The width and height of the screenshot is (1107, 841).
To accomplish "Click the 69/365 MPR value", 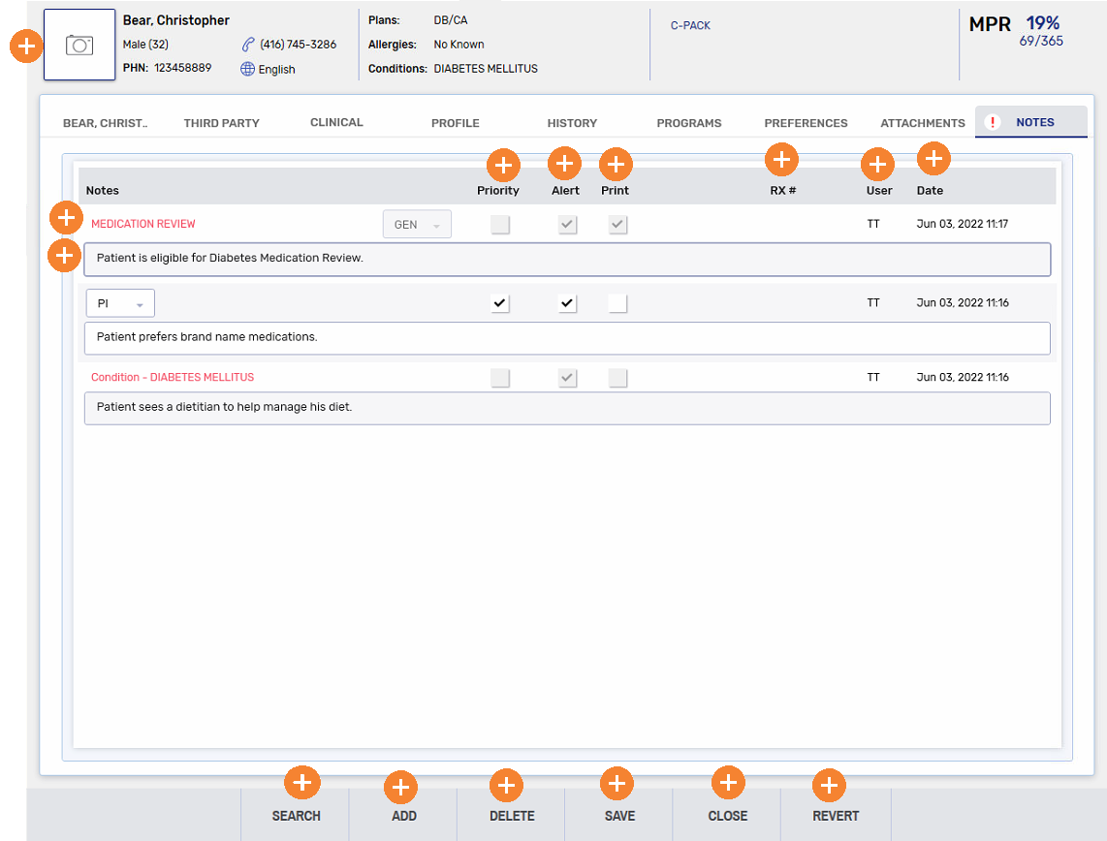I will [1041, 41].
